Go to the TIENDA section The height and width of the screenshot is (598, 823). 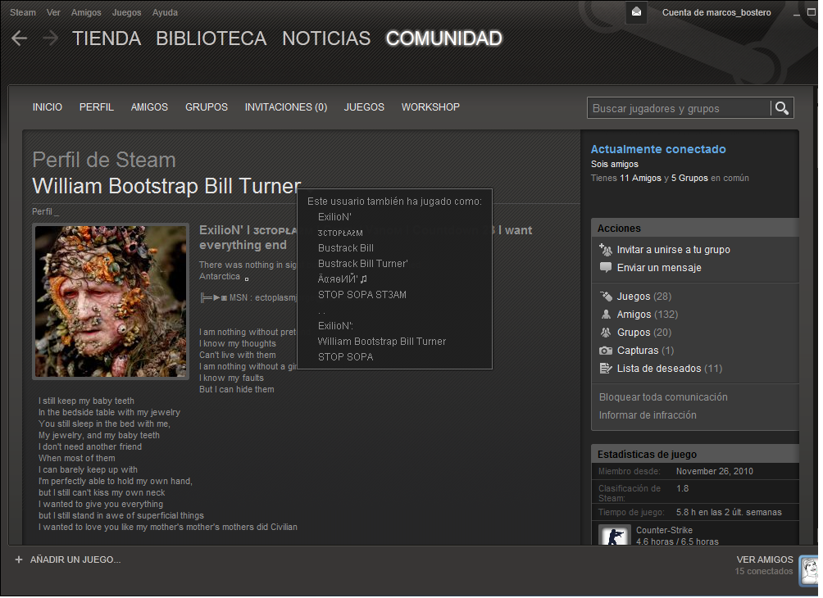click(107, 39)
